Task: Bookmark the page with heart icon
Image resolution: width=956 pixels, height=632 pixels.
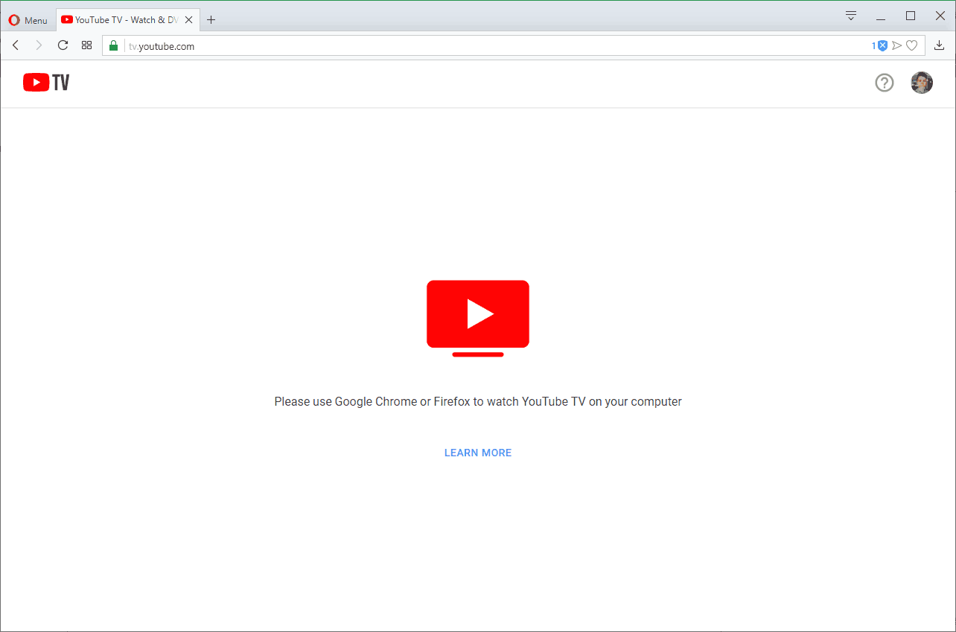Action: point(911,46)
